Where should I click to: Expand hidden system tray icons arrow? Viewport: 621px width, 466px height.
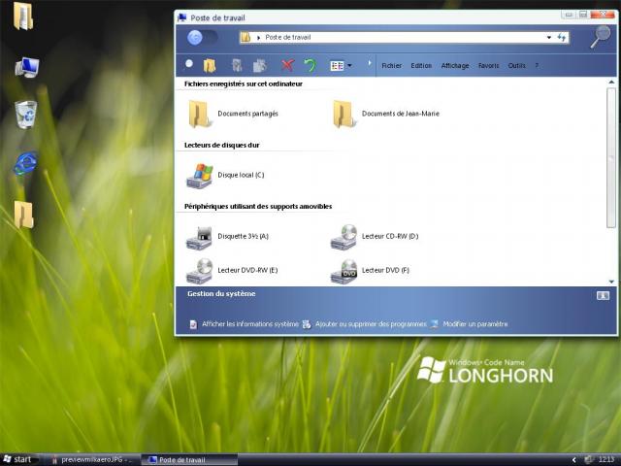(573, 459)
